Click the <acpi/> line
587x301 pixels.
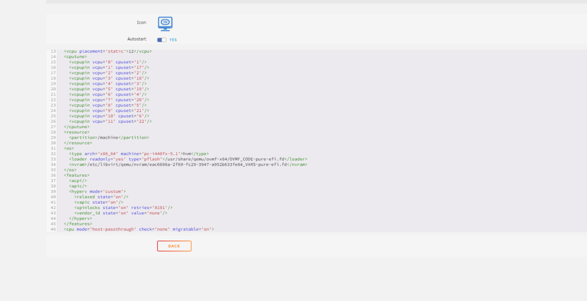[78, 181]
